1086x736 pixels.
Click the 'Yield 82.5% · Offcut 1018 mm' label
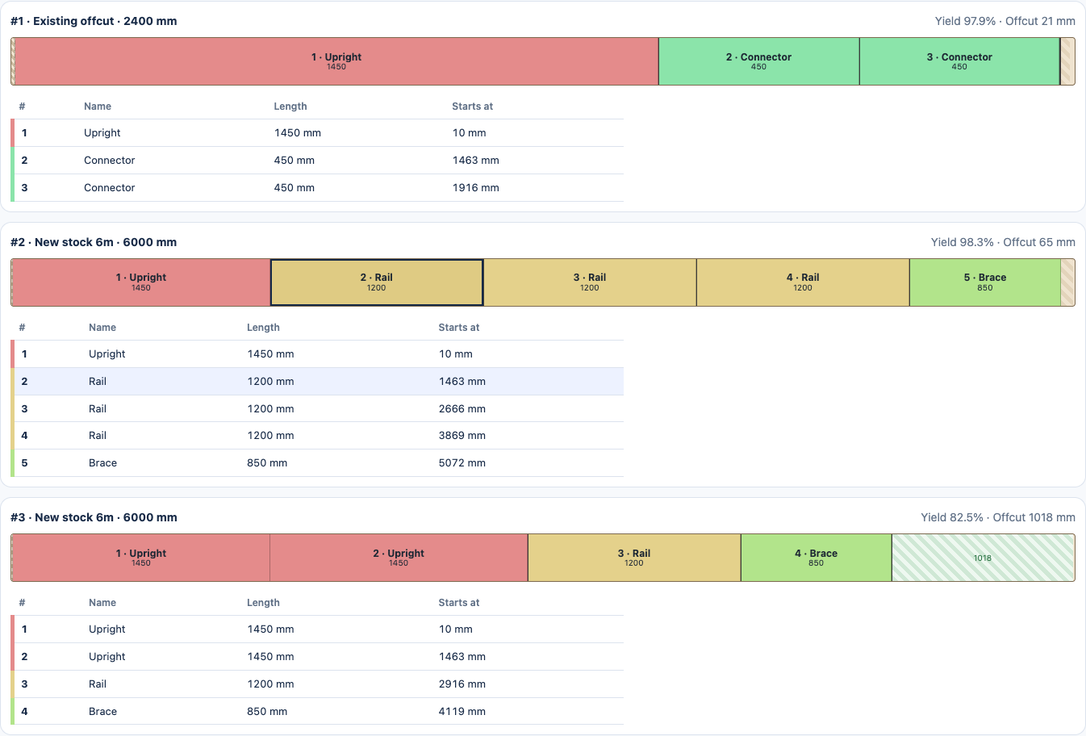point(998,517)
